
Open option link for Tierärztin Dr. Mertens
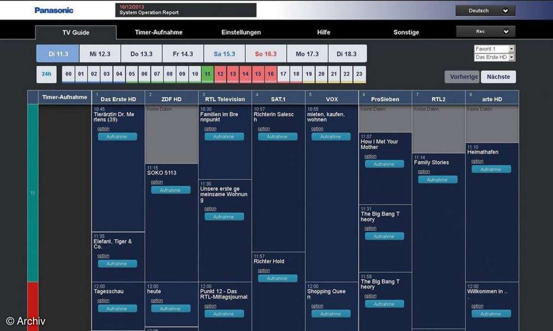point(103,129)
